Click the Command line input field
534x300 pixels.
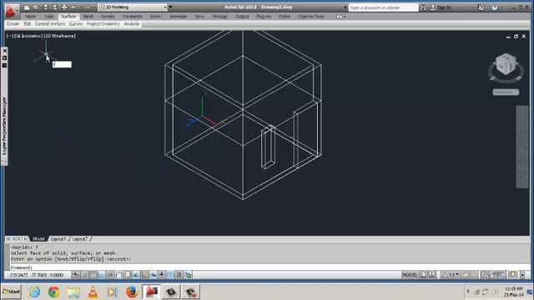click(269, 267)
